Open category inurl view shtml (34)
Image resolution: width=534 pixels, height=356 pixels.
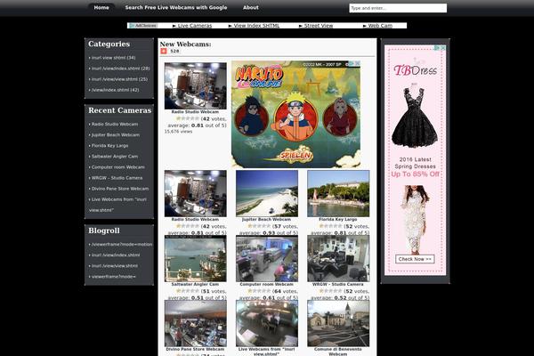(113, 58)
